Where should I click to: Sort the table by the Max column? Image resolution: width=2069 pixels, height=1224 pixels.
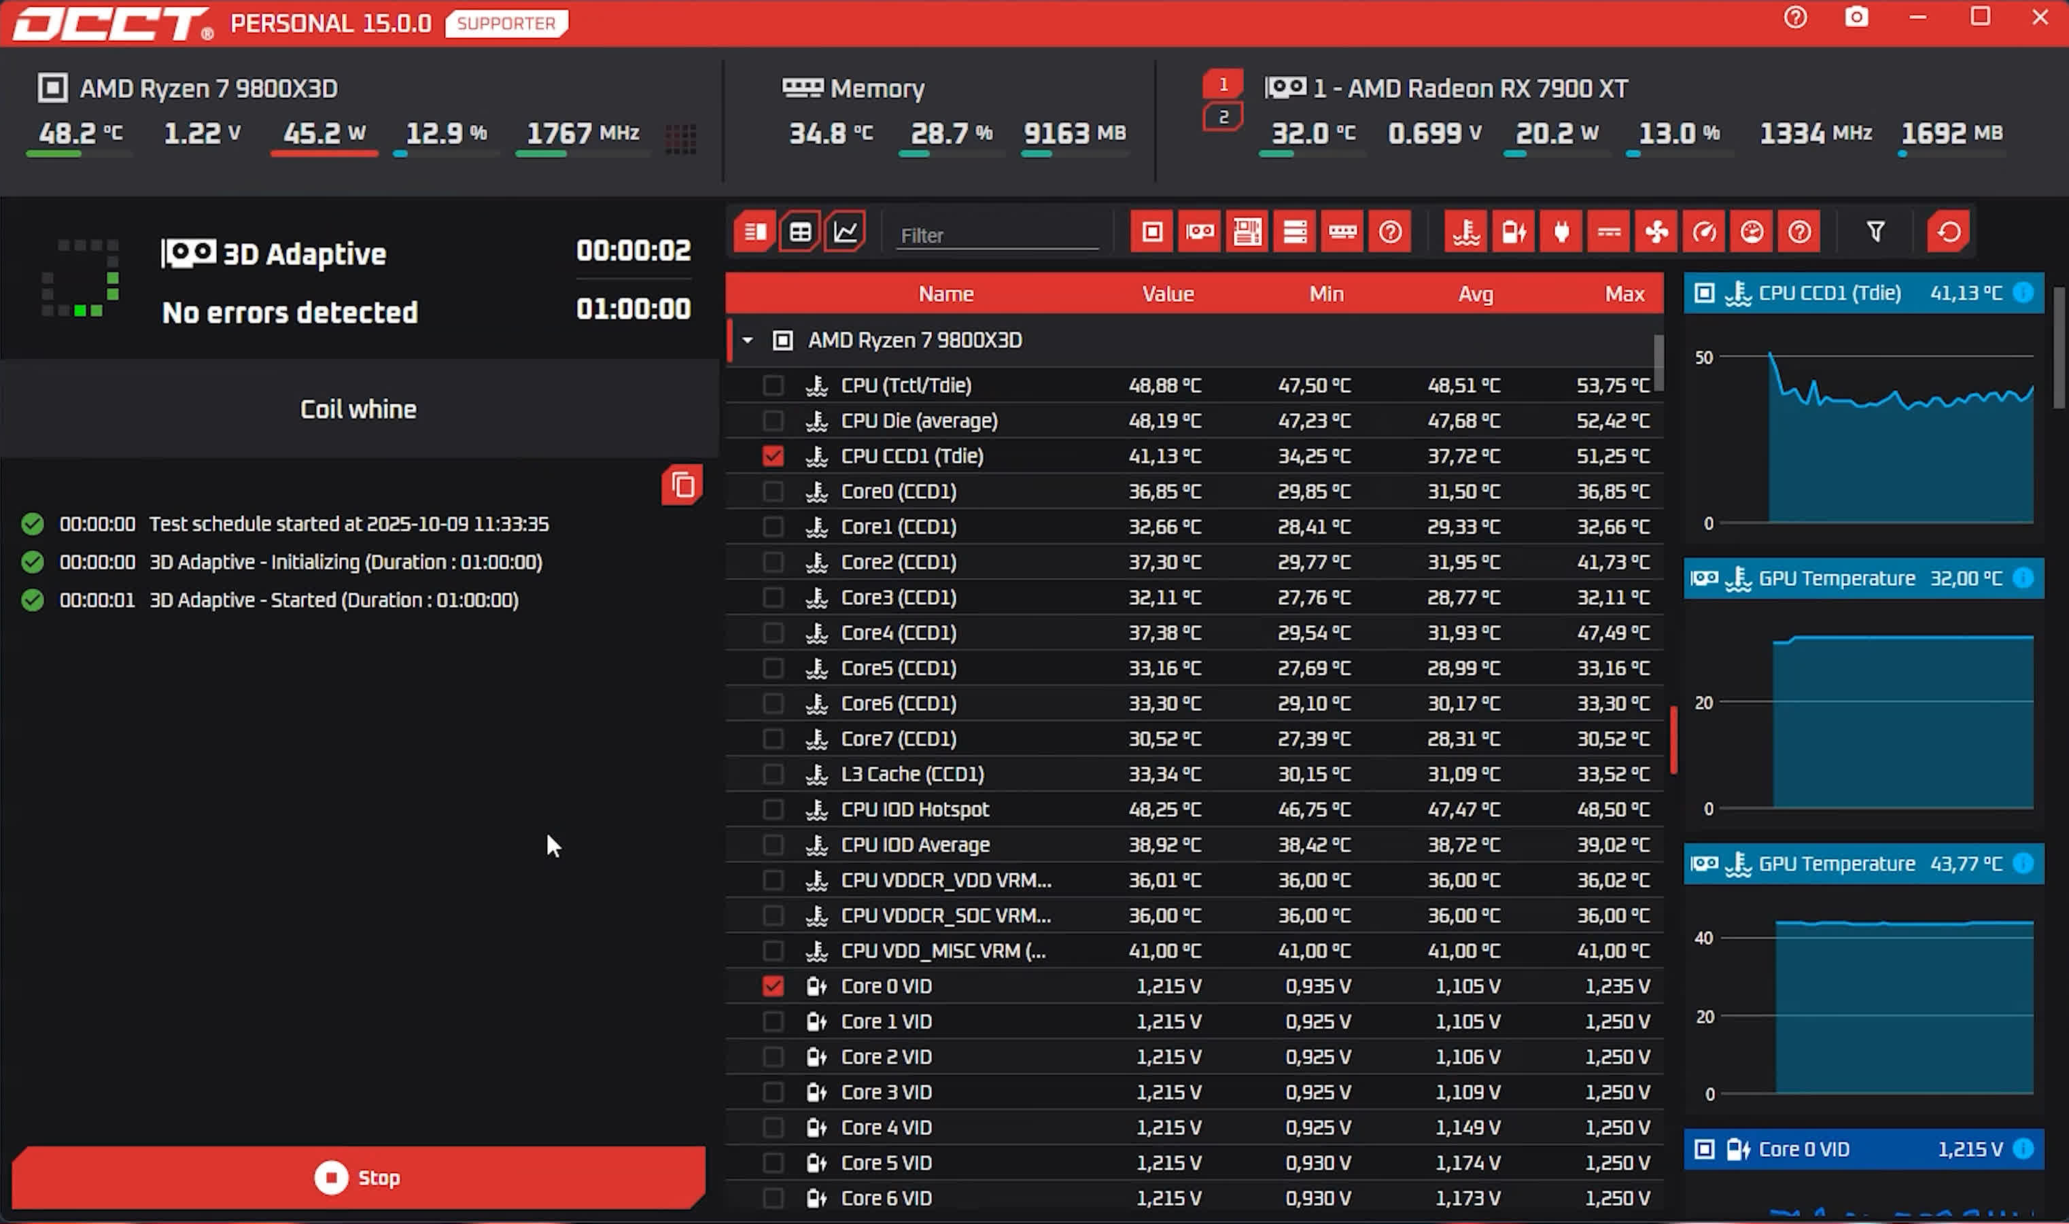[1624, 294]
